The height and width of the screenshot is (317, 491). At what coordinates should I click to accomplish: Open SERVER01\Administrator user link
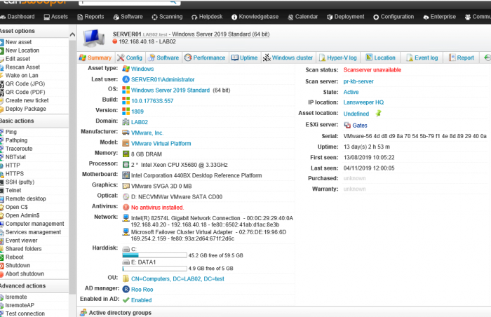point(163,79)
